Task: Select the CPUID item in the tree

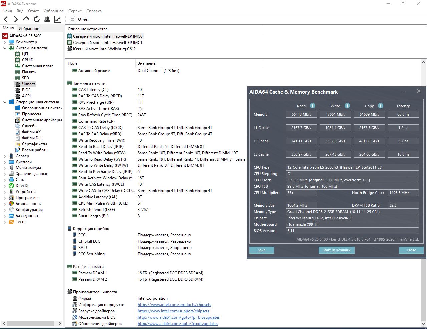Action: tap(28, 60)
